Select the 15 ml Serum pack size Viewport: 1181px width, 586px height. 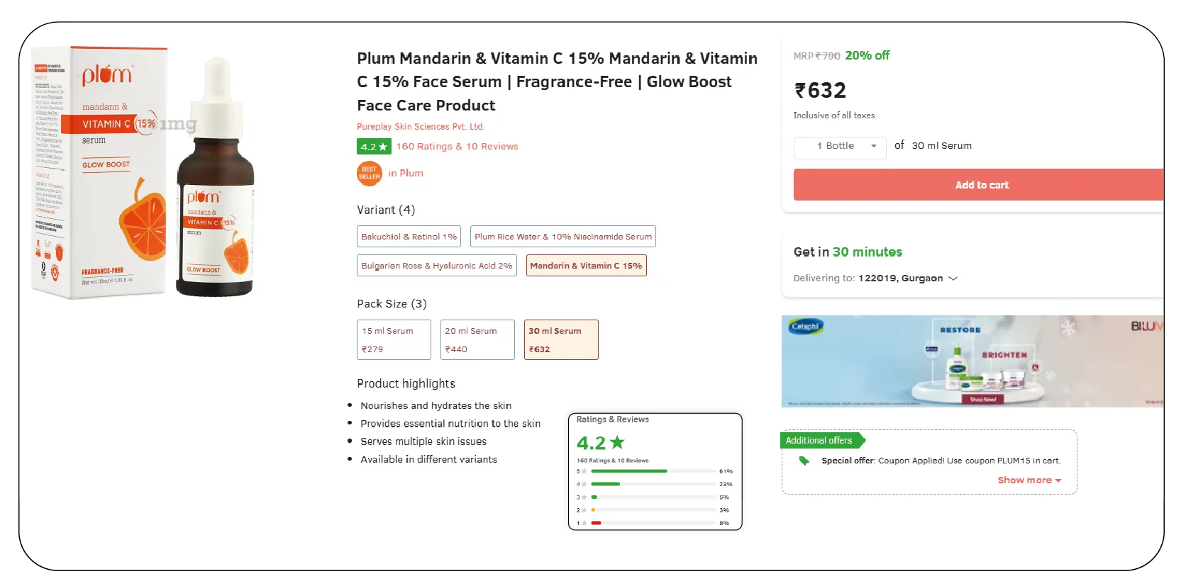point(394,339)
